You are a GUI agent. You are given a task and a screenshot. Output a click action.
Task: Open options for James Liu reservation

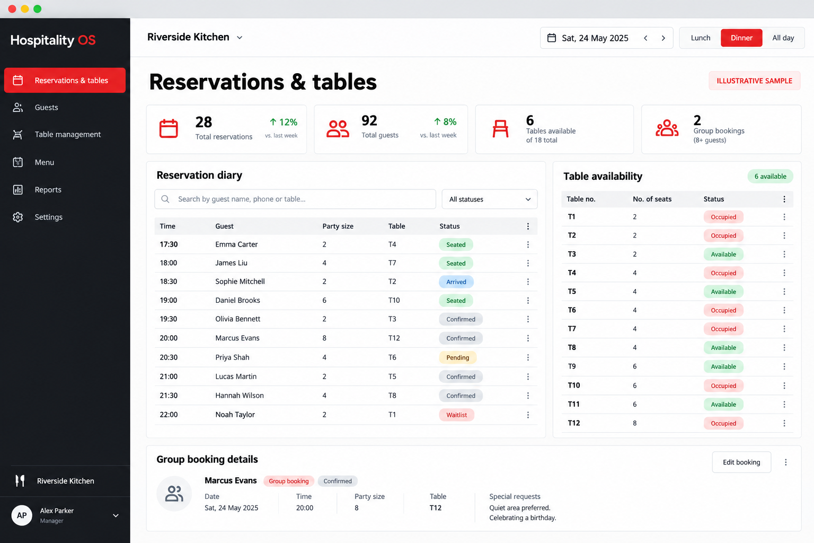pos(528,263)
